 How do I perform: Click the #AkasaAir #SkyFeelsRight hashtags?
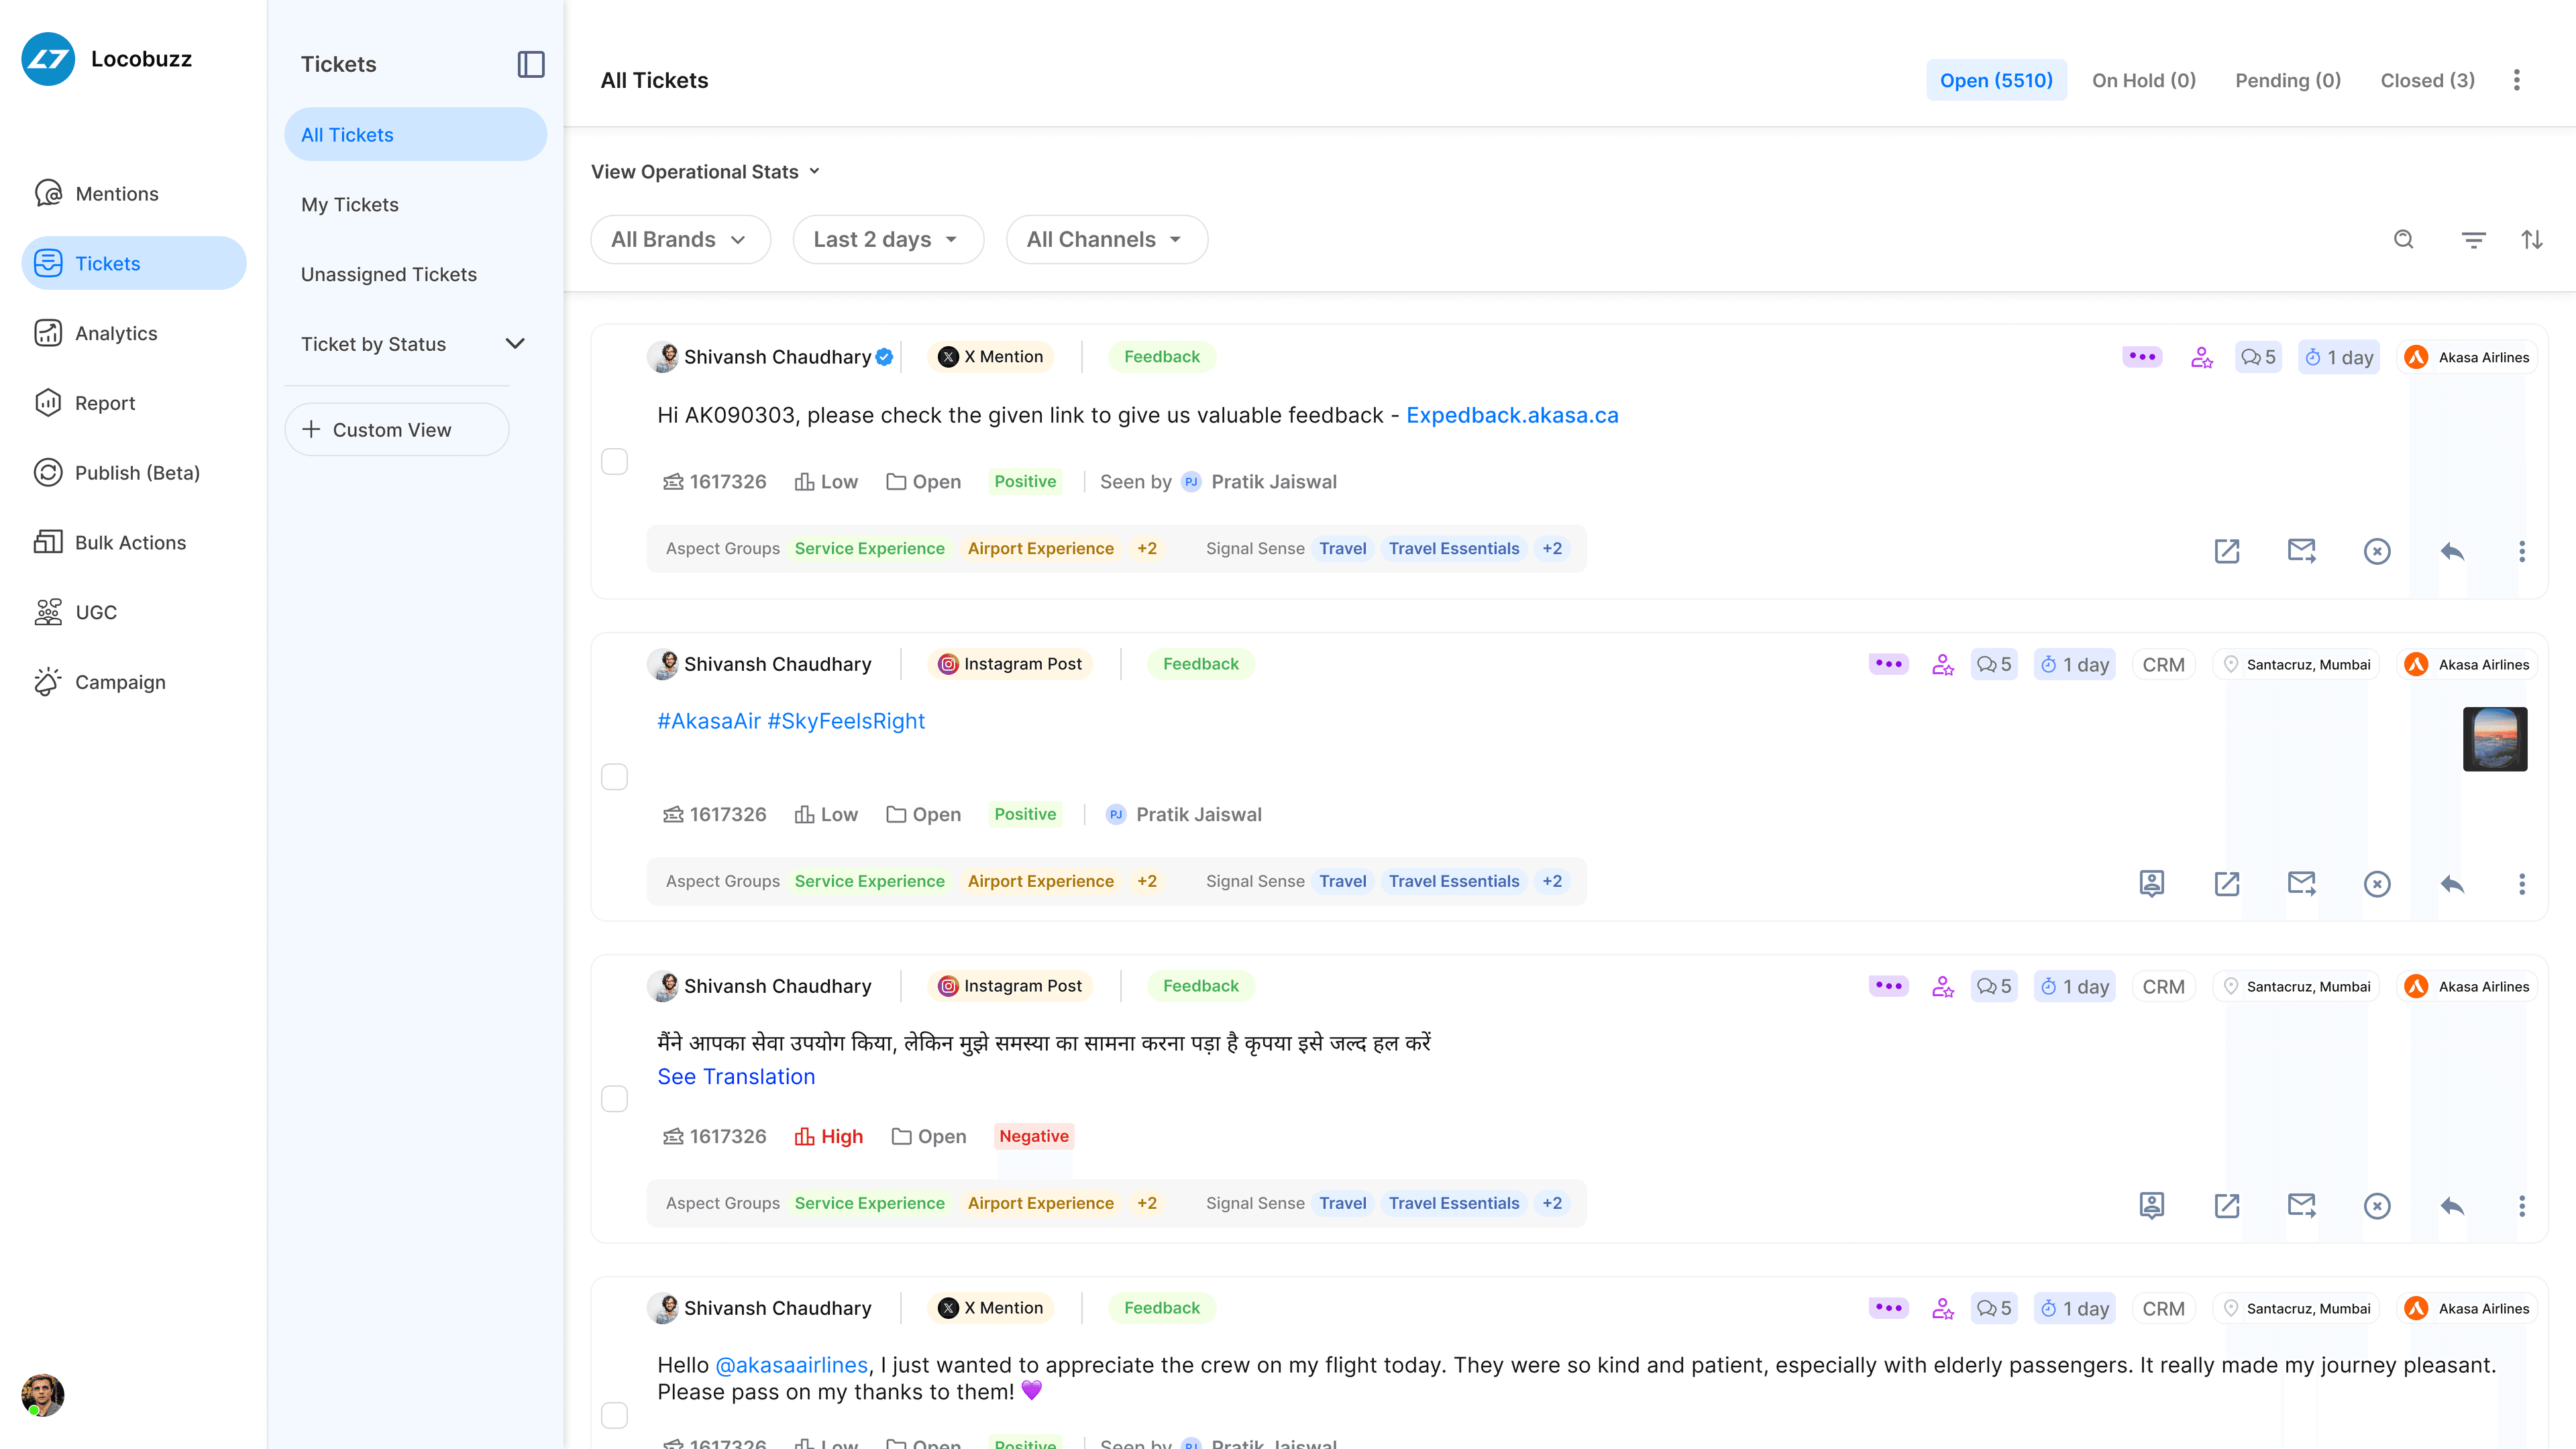(790, 721)
